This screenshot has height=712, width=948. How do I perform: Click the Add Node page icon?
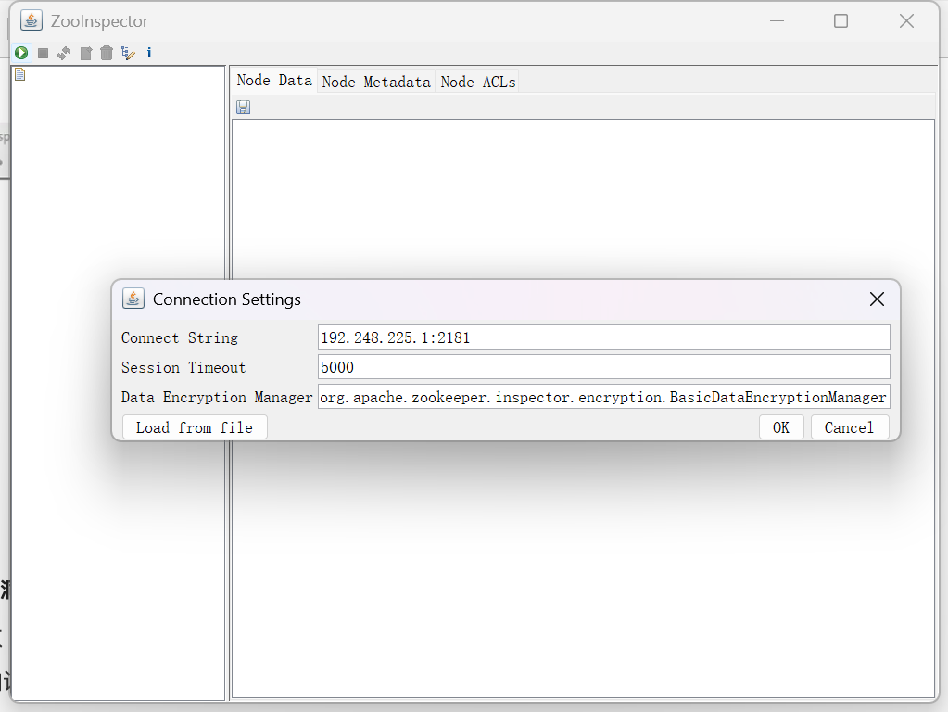86,53
